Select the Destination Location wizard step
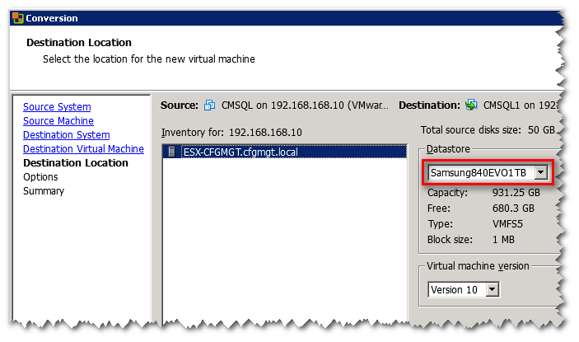Screen dimensions: 579x342 (76, 163)
